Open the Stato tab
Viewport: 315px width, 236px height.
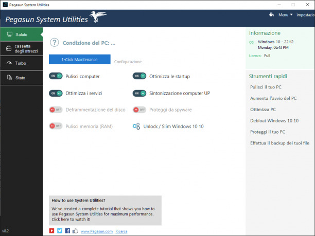tap(22, 78)
